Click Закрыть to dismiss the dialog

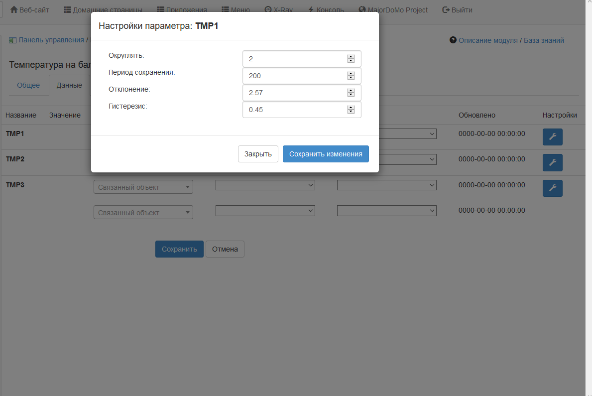(258, 154)
